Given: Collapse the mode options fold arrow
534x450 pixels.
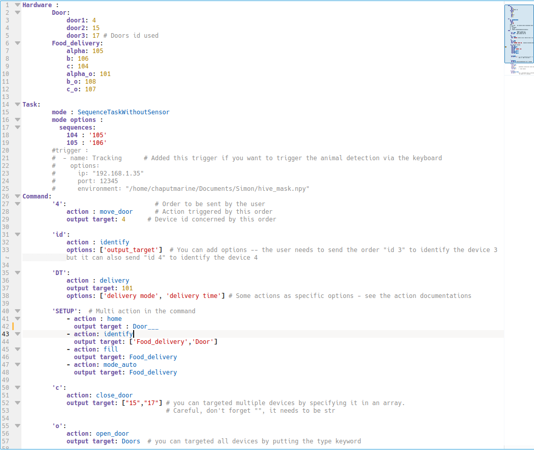Looking at the screenshot, I should click(18, 120).
